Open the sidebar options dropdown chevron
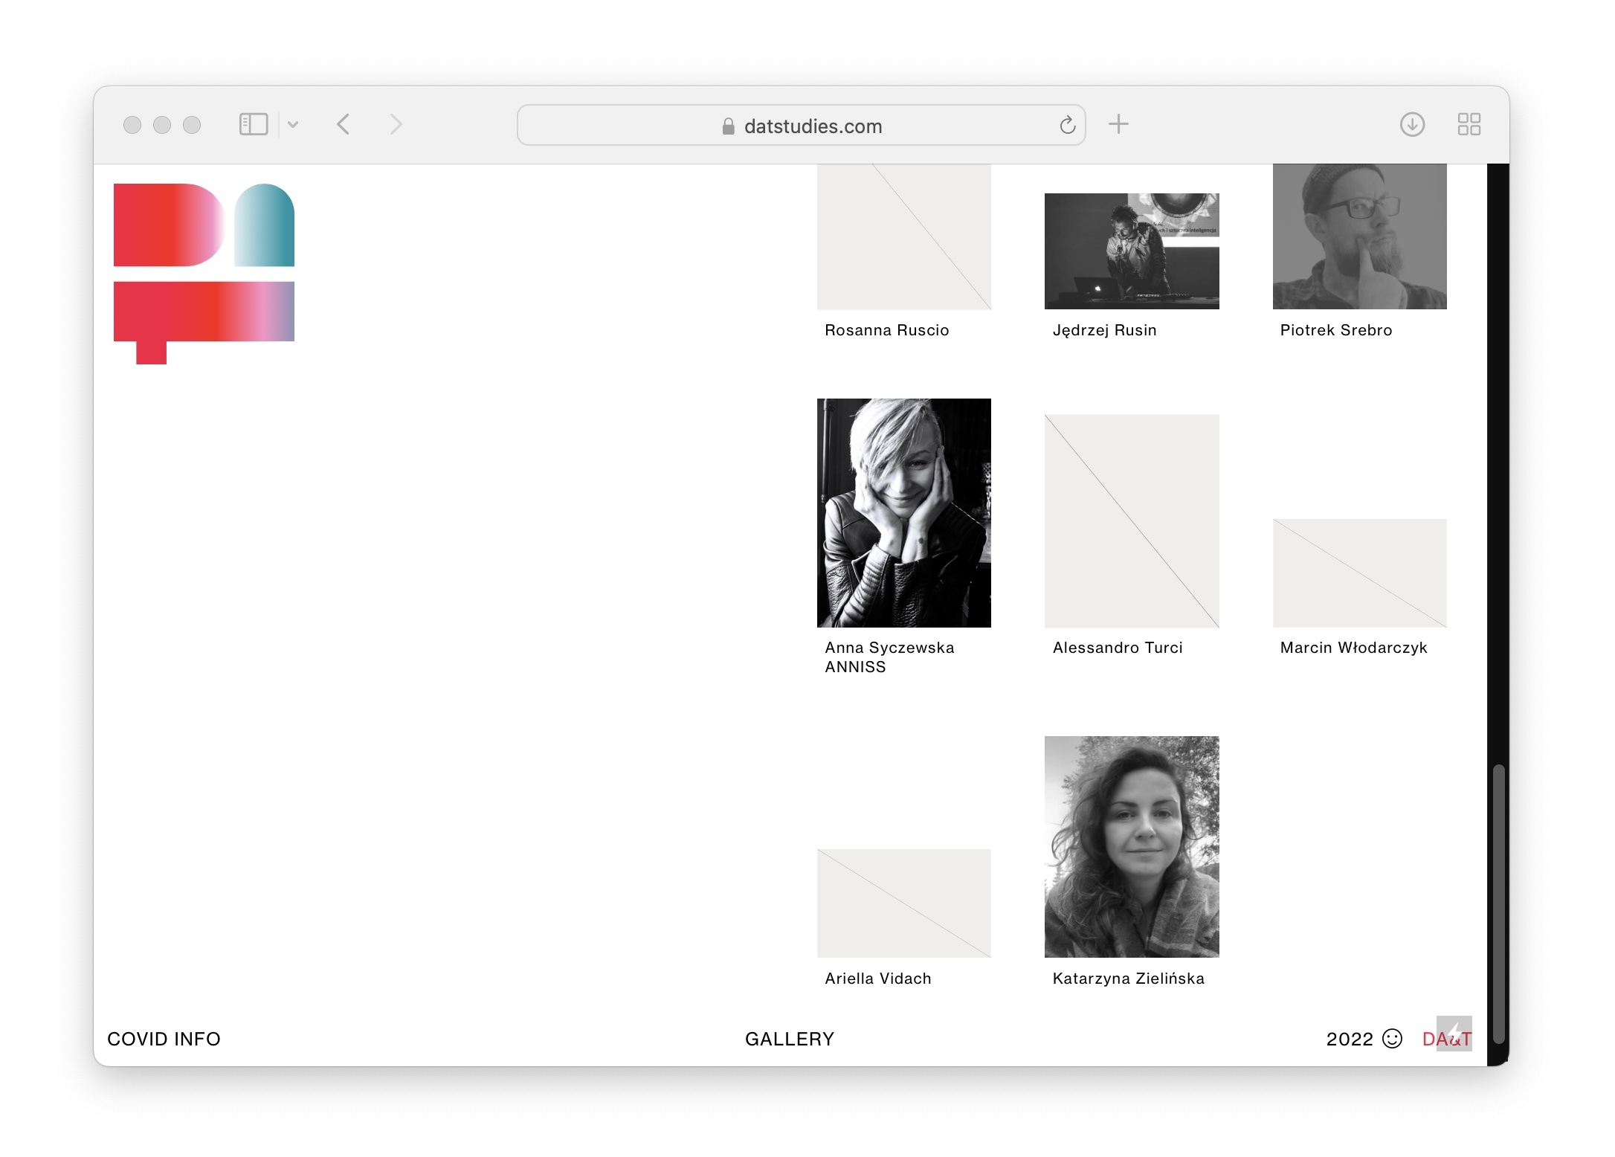The height and width of the screenshot is (1157, 1615). [293, 124]
